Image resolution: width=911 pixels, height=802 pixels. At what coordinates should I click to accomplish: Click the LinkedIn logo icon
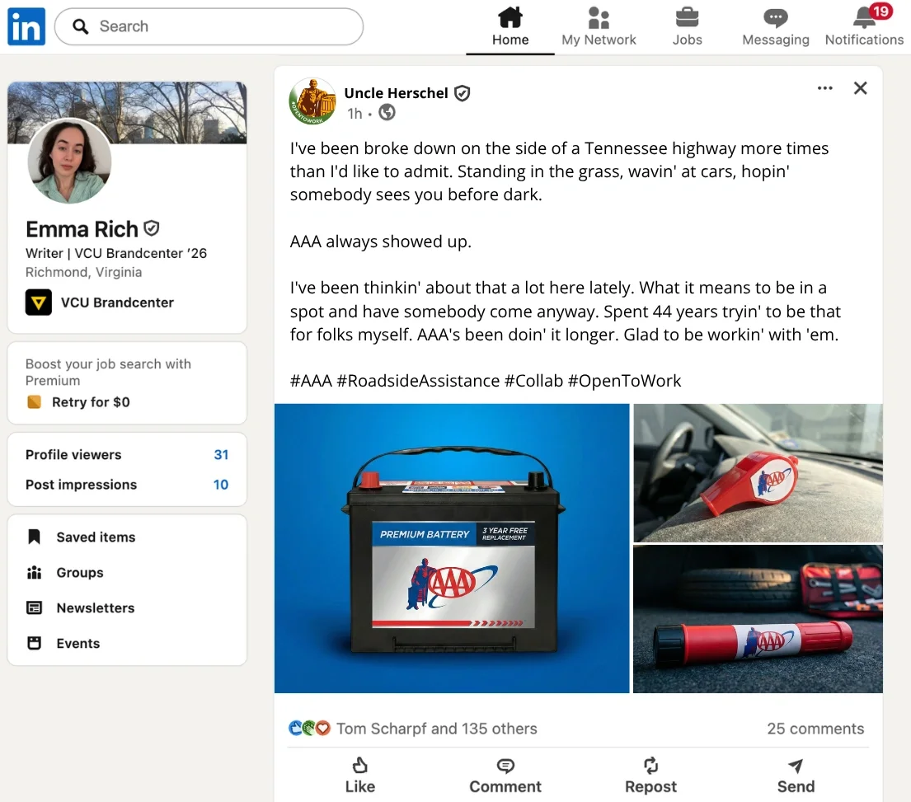(26, 26)
